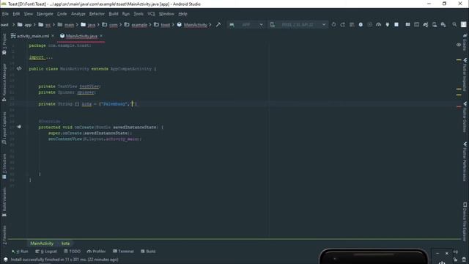Screen dimensions: 469x264
Task: Open the Resource Manager side panel
Action: 4,82
